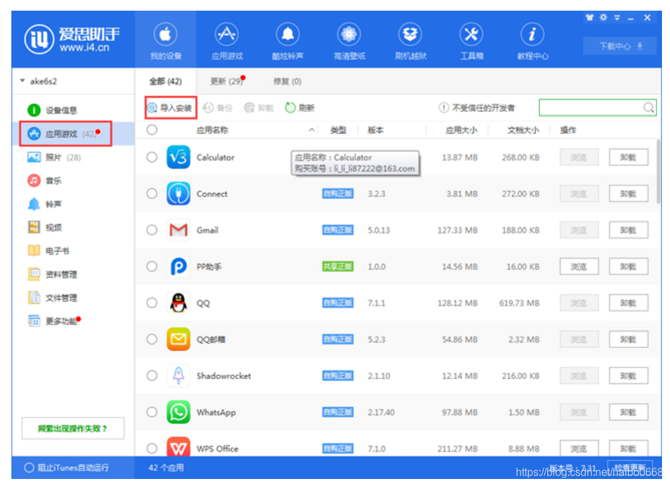This screenshot has width=670, height=485.
Task: Click 导入安装 import install button
Action: click(x=170, y=107)
